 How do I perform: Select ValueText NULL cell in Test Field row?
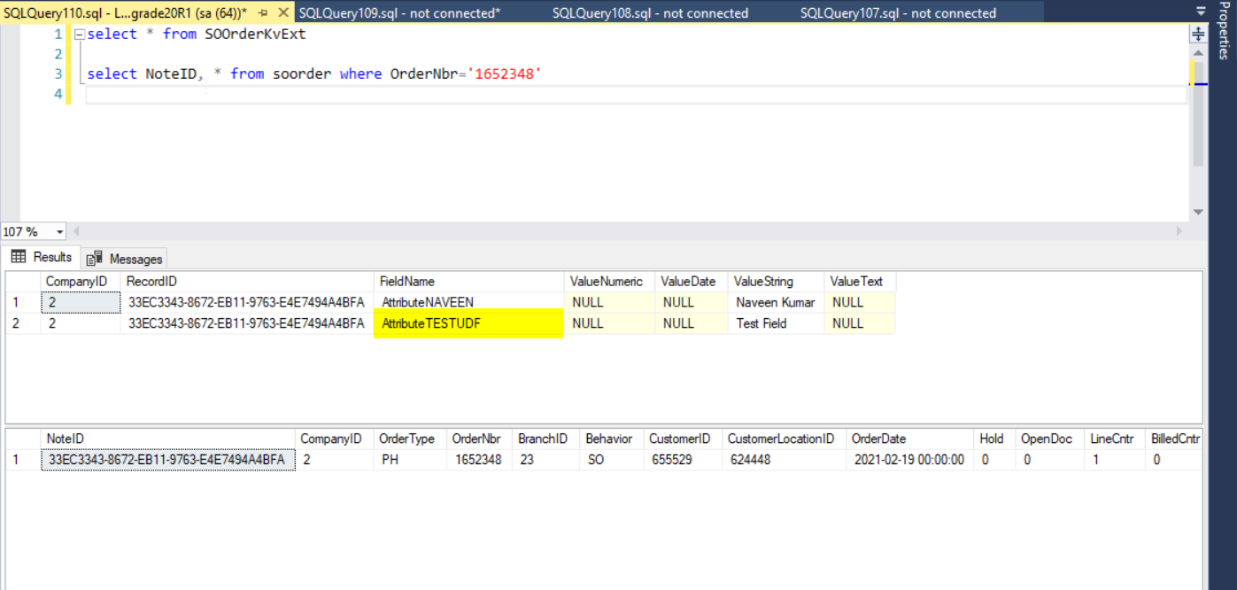click(860, 323)
